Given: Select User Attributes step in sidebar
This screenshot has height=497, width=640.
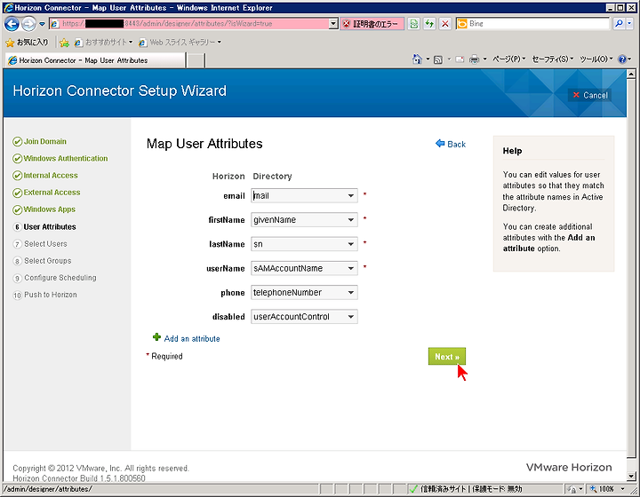Looking at the screenshot, I should point(50,227).
